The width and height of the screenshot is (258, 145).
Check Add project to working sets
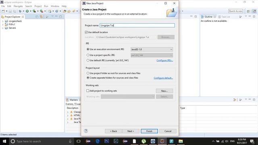coord(88,91)
